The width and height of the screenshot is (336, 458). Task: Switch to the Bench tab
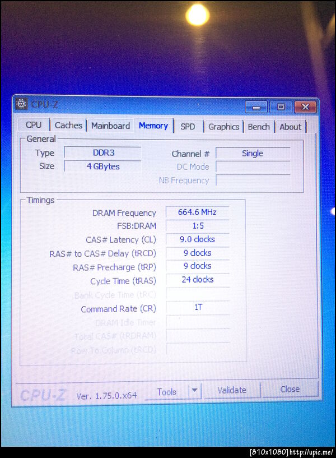259,127
